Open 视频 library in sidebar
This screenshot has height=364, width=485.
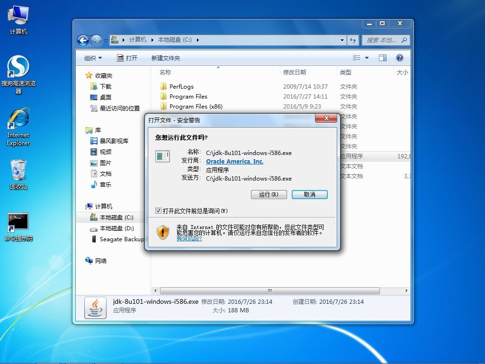[106, 152]
